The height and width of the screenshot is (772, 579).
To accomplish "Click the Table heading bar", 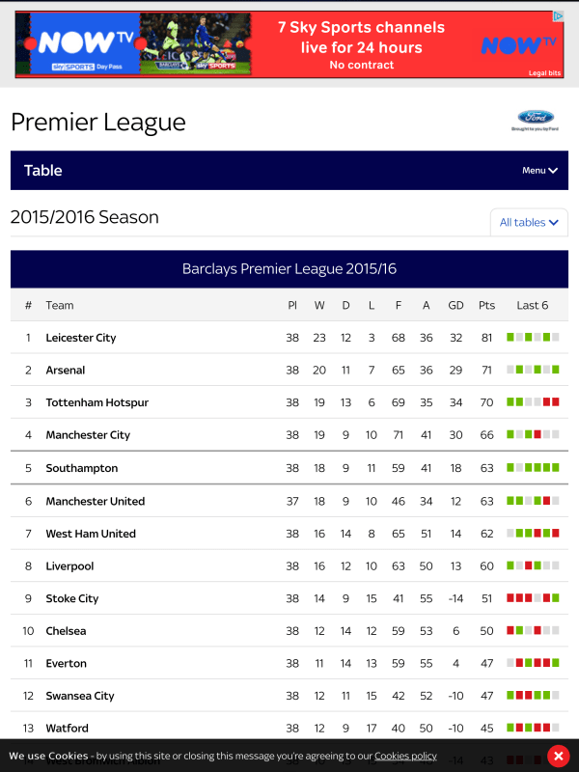I will tap(241, 171).
